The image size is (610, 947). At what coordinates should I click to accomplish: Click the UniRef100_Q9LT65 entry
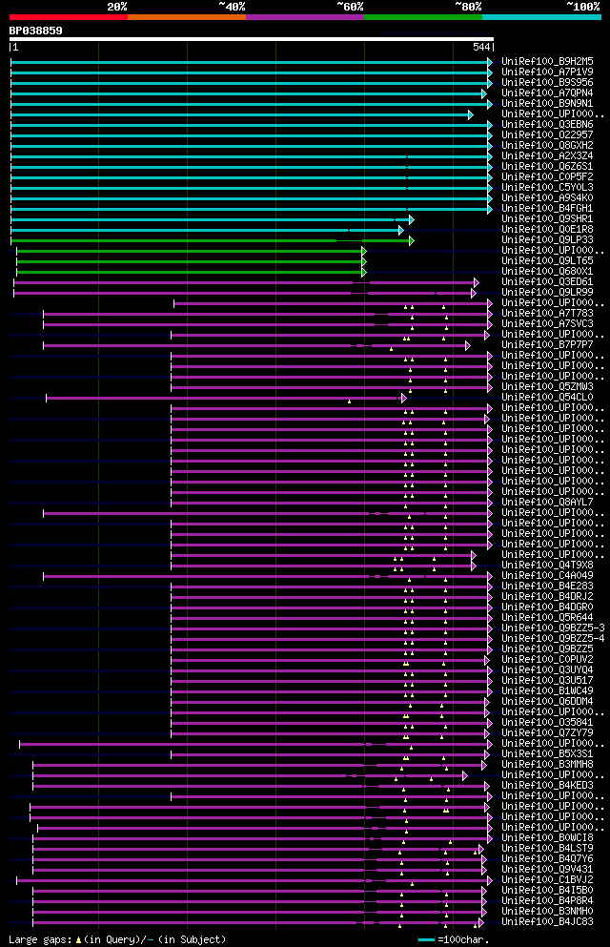pyautogui.click(x=547, y=261)
